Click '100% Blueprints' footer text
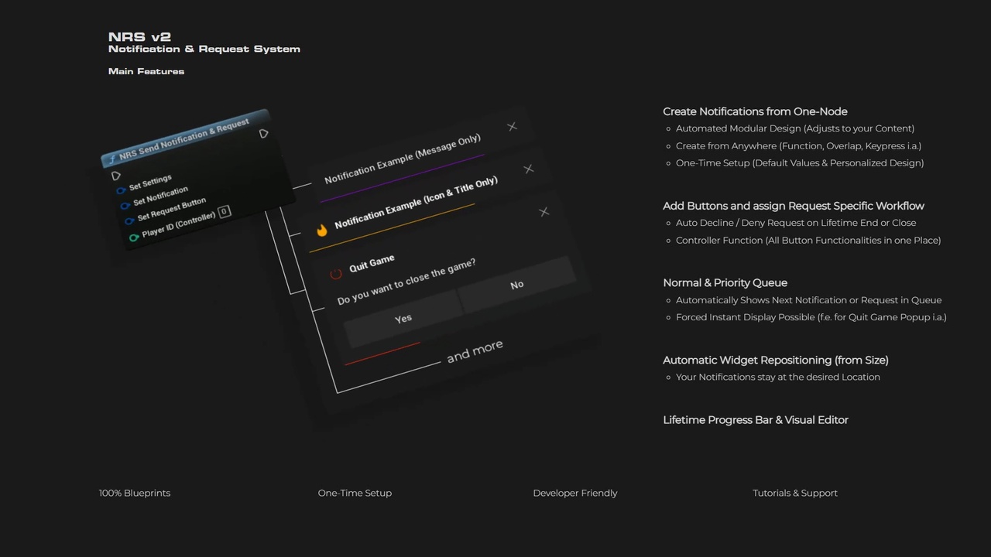Image resolution: width=991 pixels, height=557 pixels. click(135, 493)
